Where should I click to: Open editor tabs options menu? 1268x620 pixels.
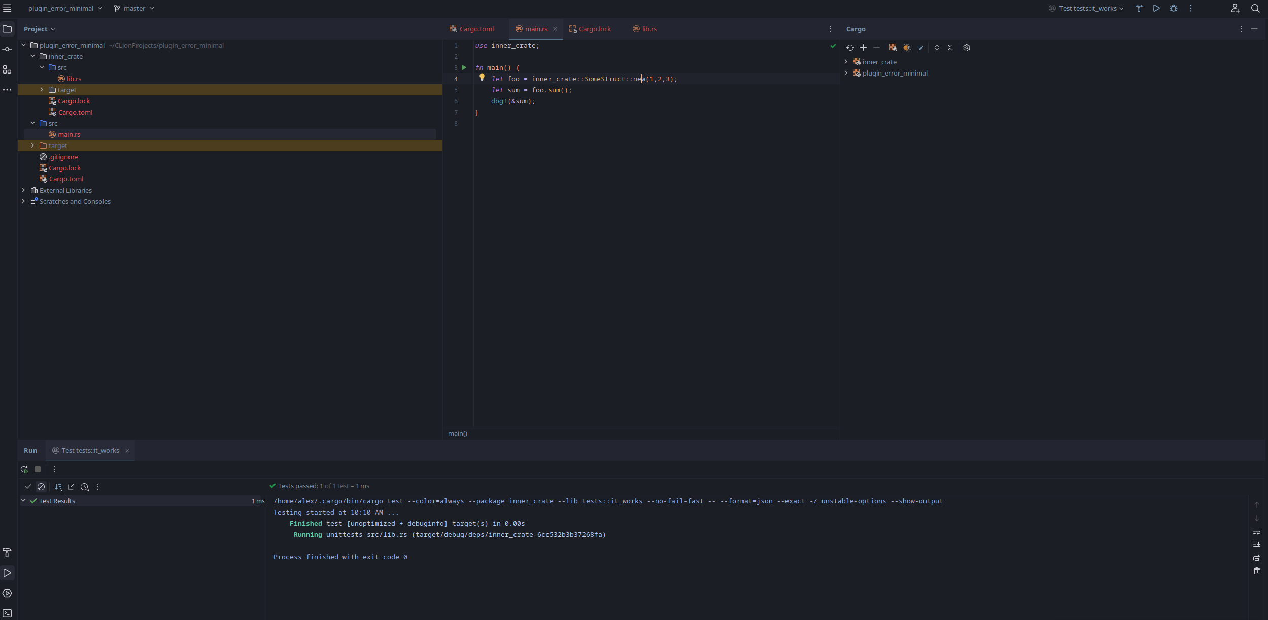(x=830, y=29)
